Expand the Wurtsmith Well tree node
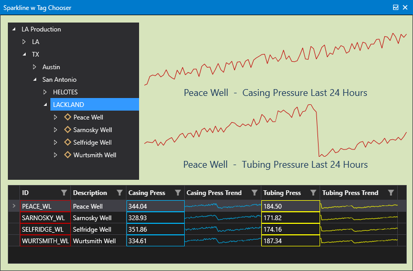 (x=55, y=155)
